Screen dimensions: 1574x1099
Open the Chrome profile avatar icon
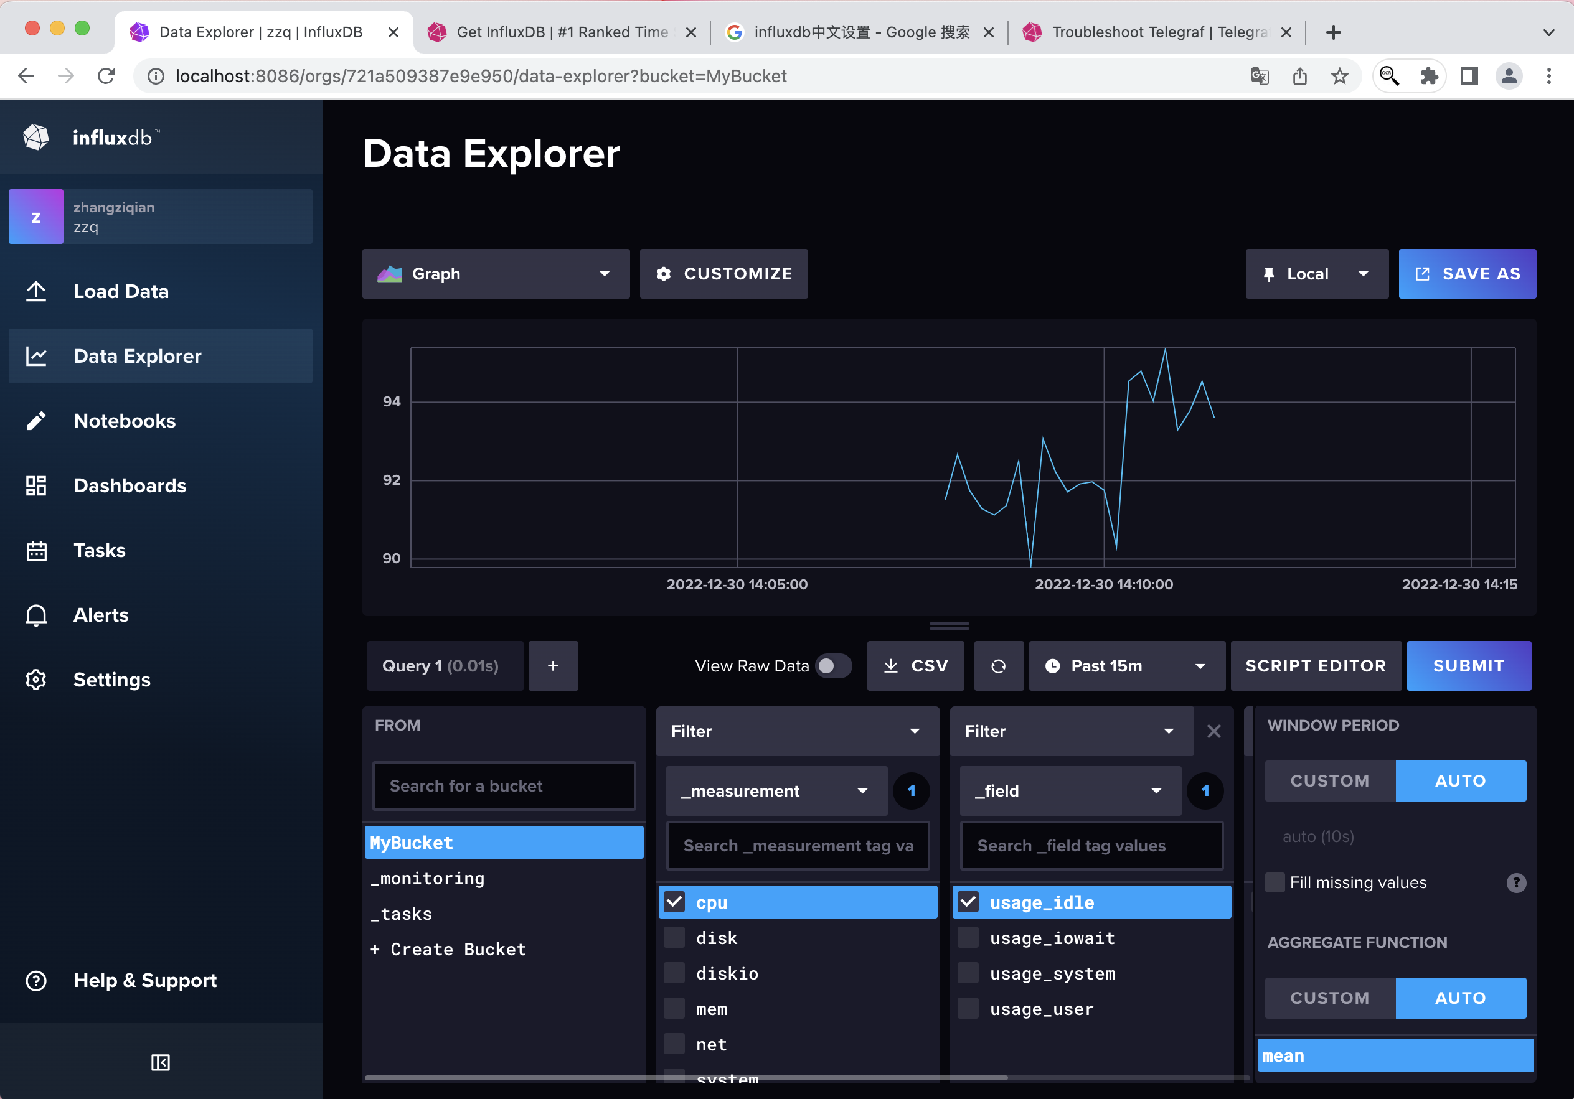click(1509, 76)
